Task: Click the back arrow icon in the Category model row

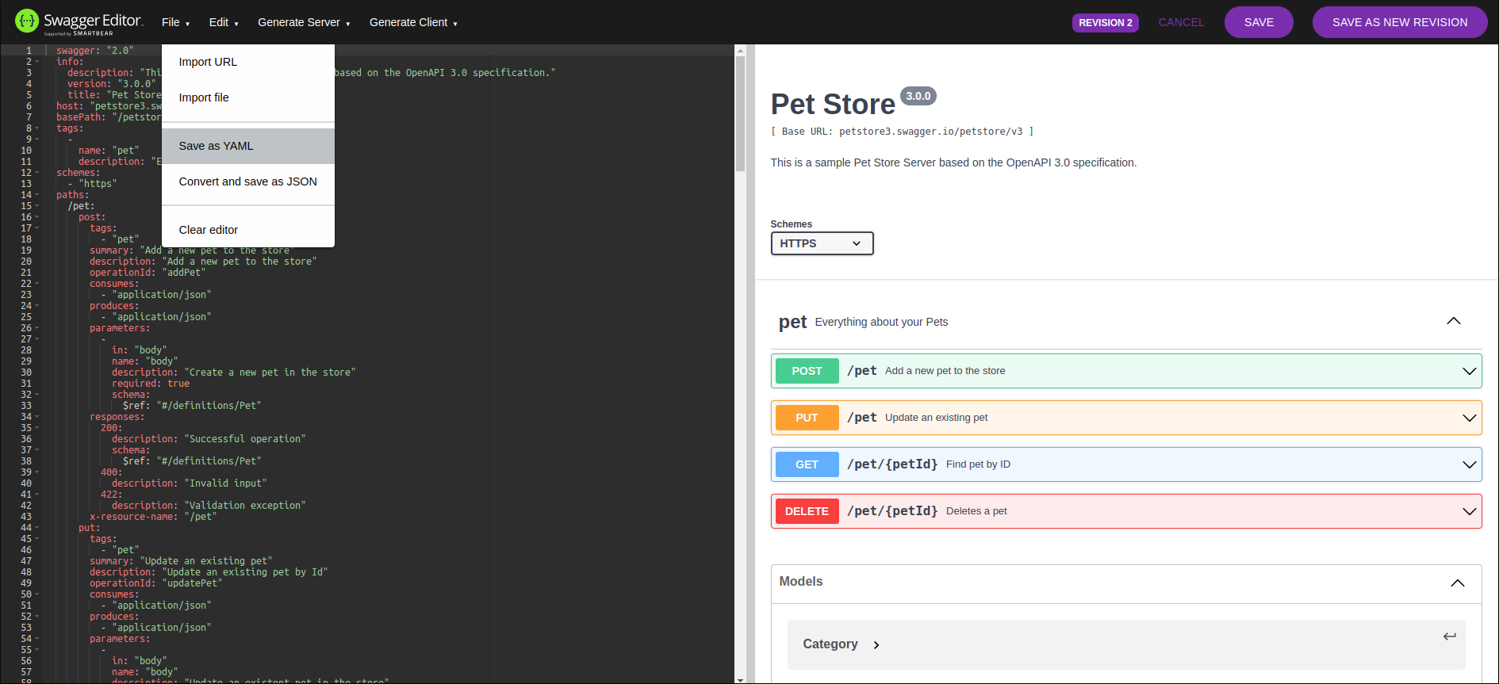Action: point(1449,636)
